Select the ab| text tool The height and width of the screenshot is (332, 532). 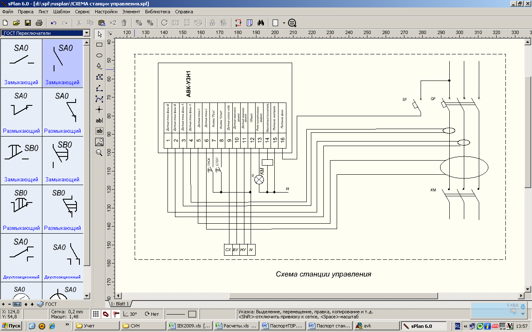coord(99,120)
